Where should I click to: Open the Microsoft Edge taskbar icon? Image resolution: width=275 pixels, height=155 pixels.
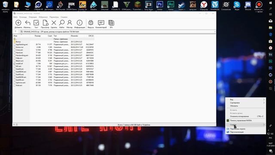270,34
